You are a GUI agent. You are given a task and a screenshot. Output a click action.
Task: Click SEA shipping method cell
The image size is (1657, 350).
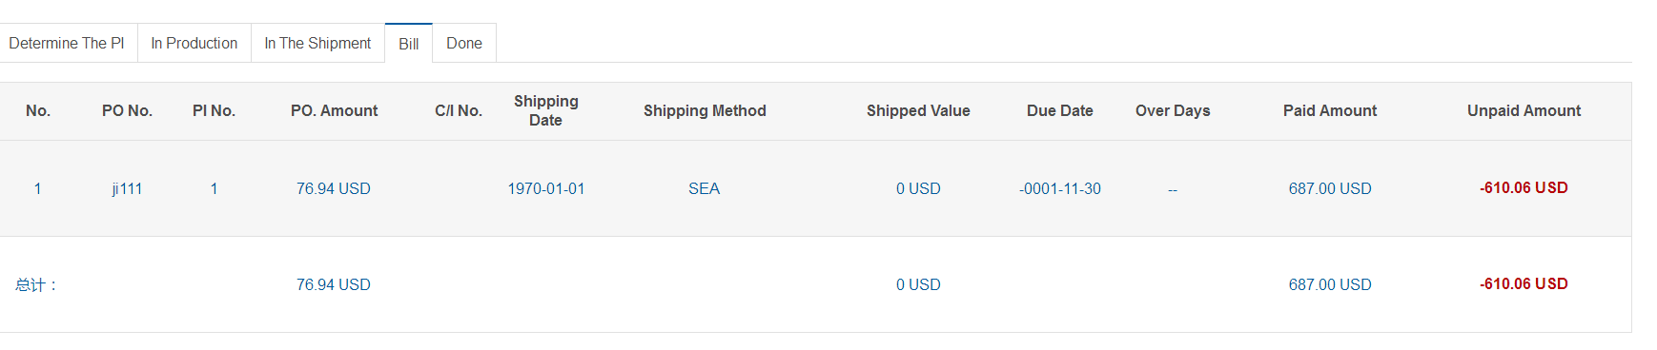click(x=705, y=188)
